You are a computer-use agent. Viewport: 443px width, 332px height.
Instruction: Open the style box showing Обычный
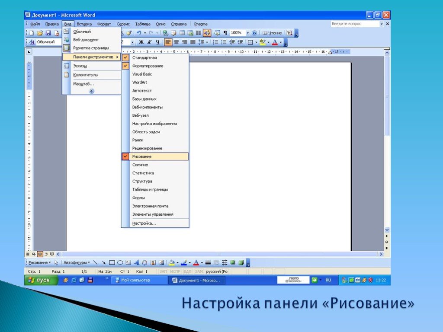[x=48, y=42]
